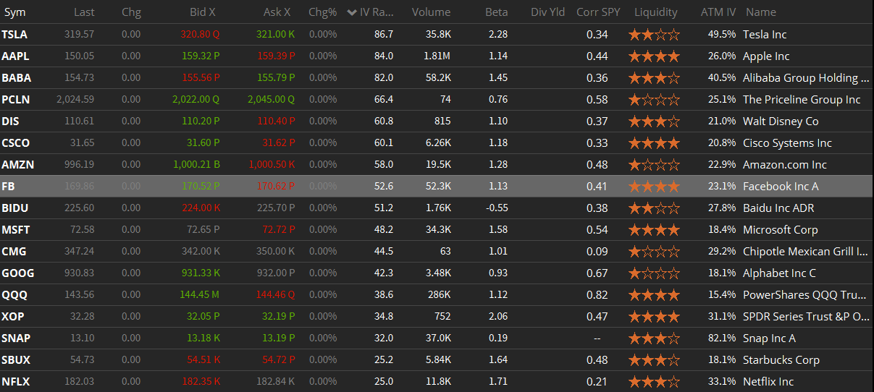Click GOOG liquidity star rating
The image size is (874, 392).
coord(655,273)
